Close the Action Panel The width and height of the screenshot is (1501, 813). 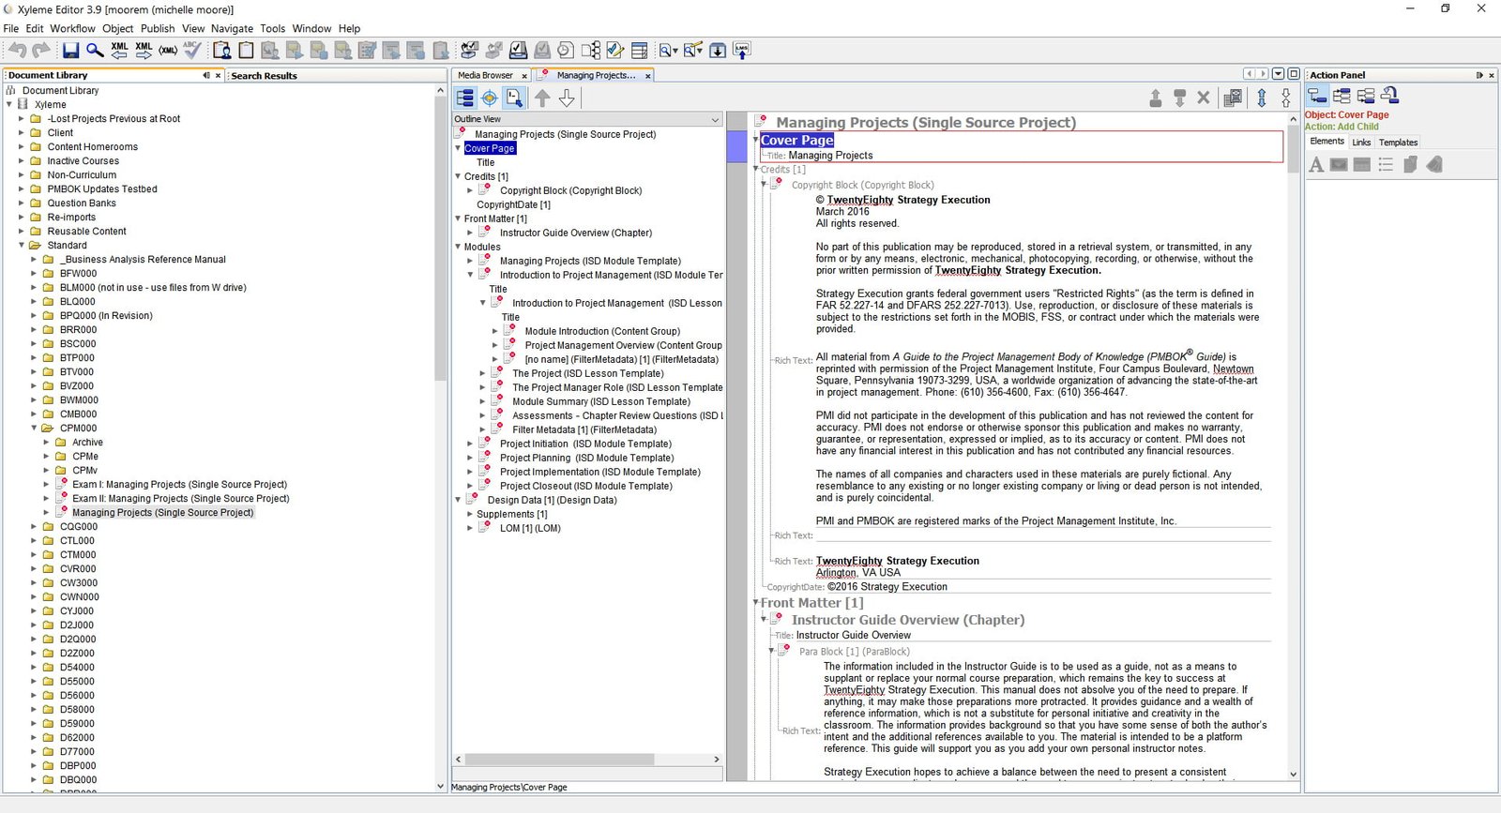pyautogui.click(x=1492, y=75)
